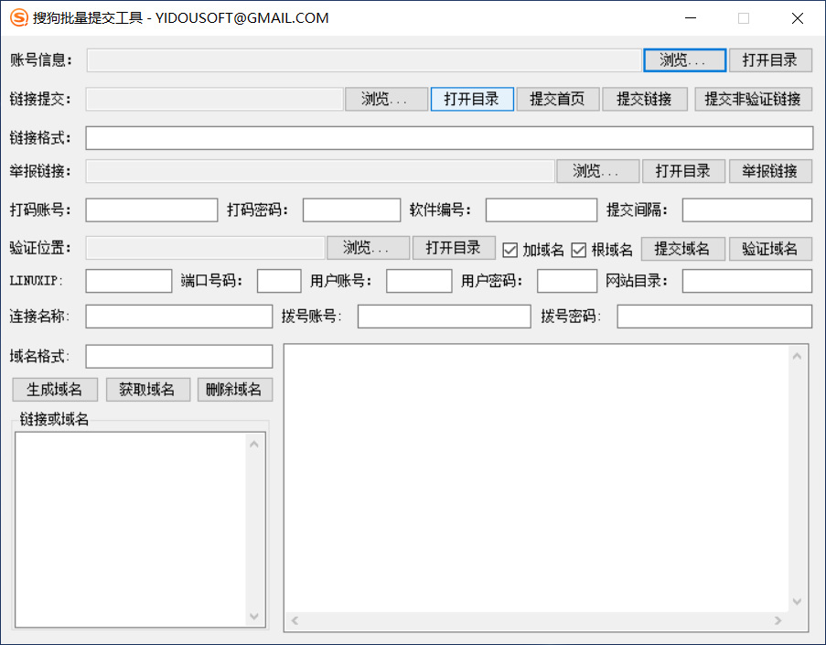Click the 账号信息 path field
826x645 pixels.
point(364,60)
